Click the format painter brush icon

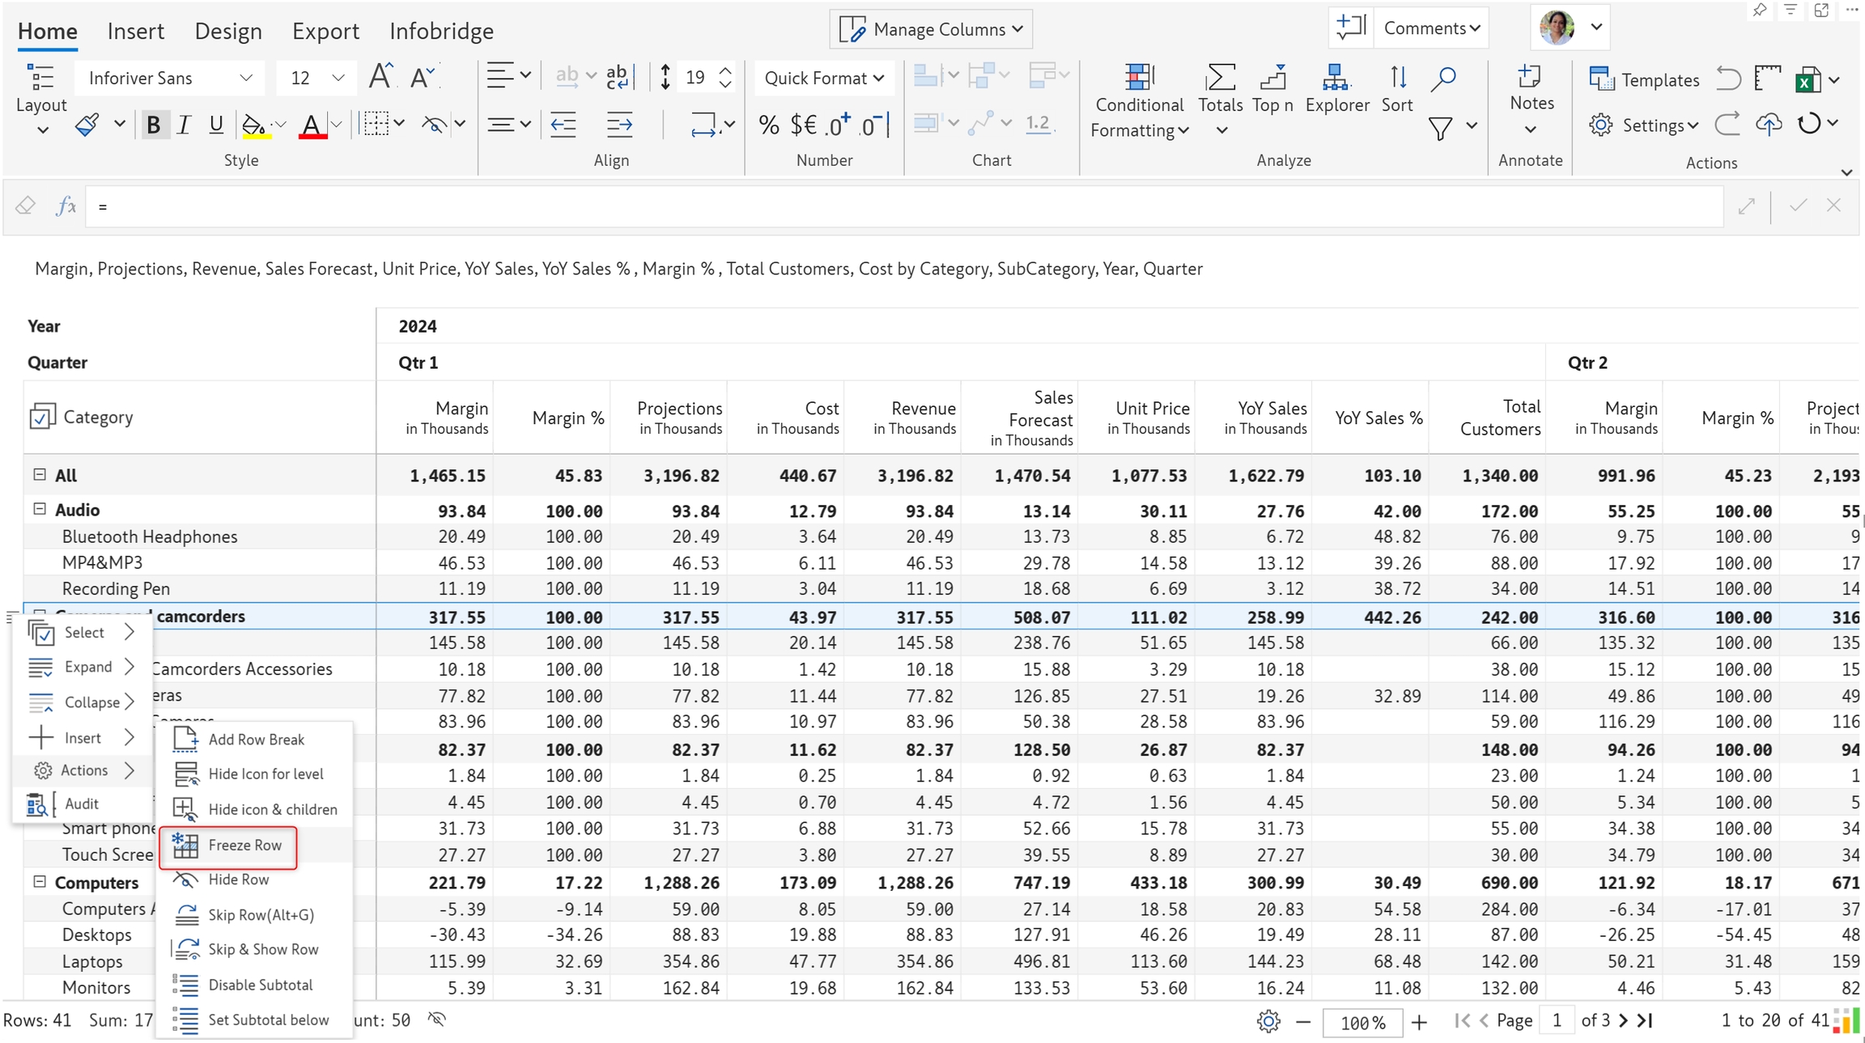[x=87, y=125]
